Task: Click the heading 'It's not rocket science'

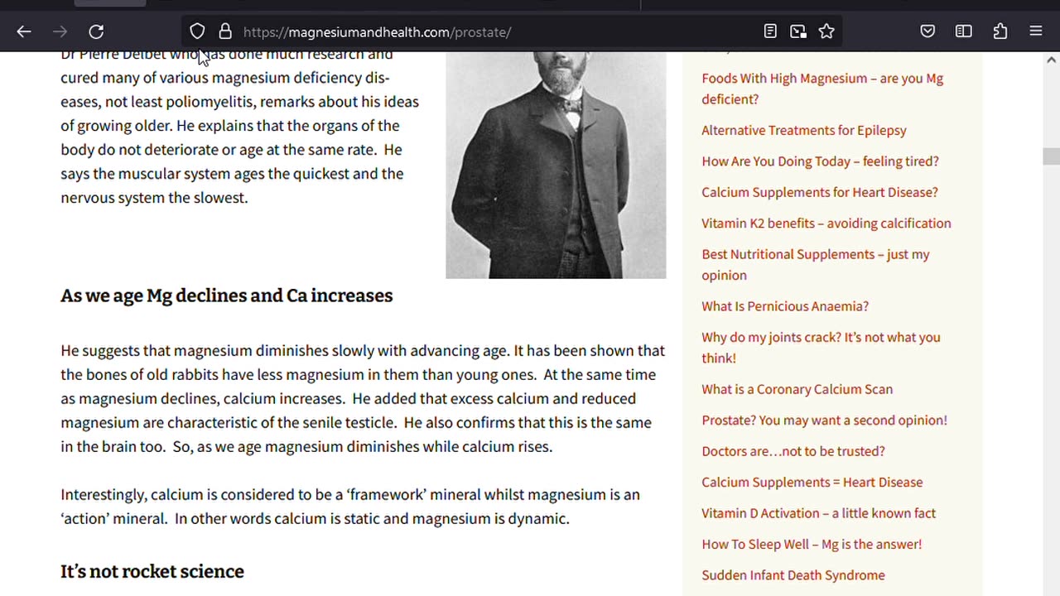Action: 152,571
